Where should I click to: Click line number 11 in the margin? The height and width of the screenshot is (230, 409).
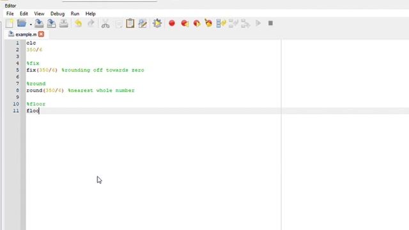16,111
